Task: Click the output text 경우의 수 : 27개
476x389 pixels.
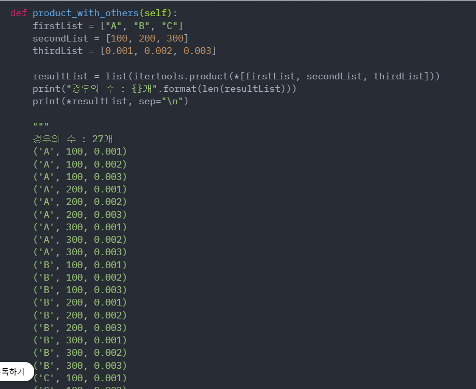Action: tap(73, 139)
